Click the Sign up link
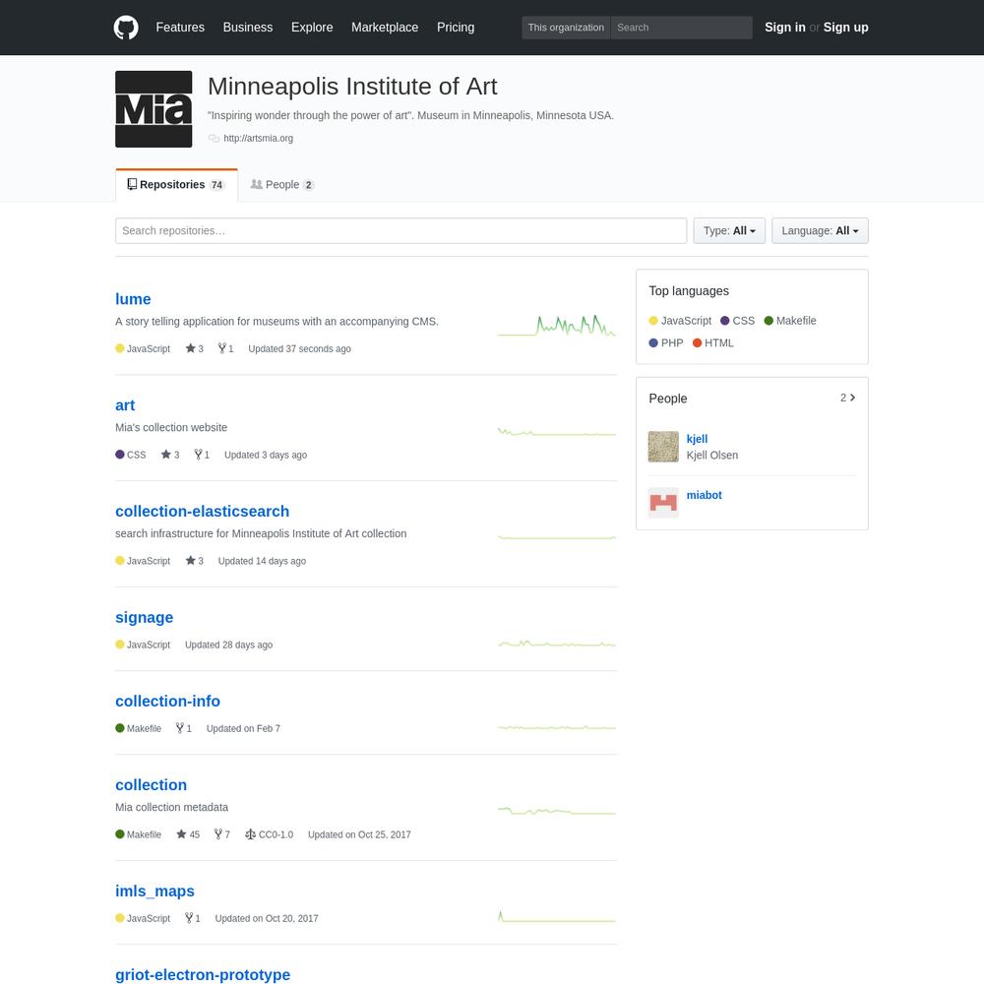The image size is (984, 984). coord(845,28)
